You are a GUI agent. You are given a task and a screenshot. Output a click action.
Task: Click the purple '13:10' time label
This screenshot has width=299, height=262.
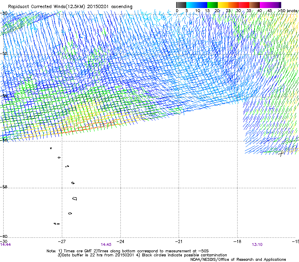click(x=257, y=245)
